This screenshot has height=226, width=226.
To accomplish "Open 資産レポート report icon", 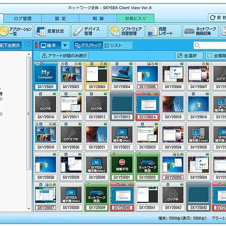I will (x=152, y=31).
